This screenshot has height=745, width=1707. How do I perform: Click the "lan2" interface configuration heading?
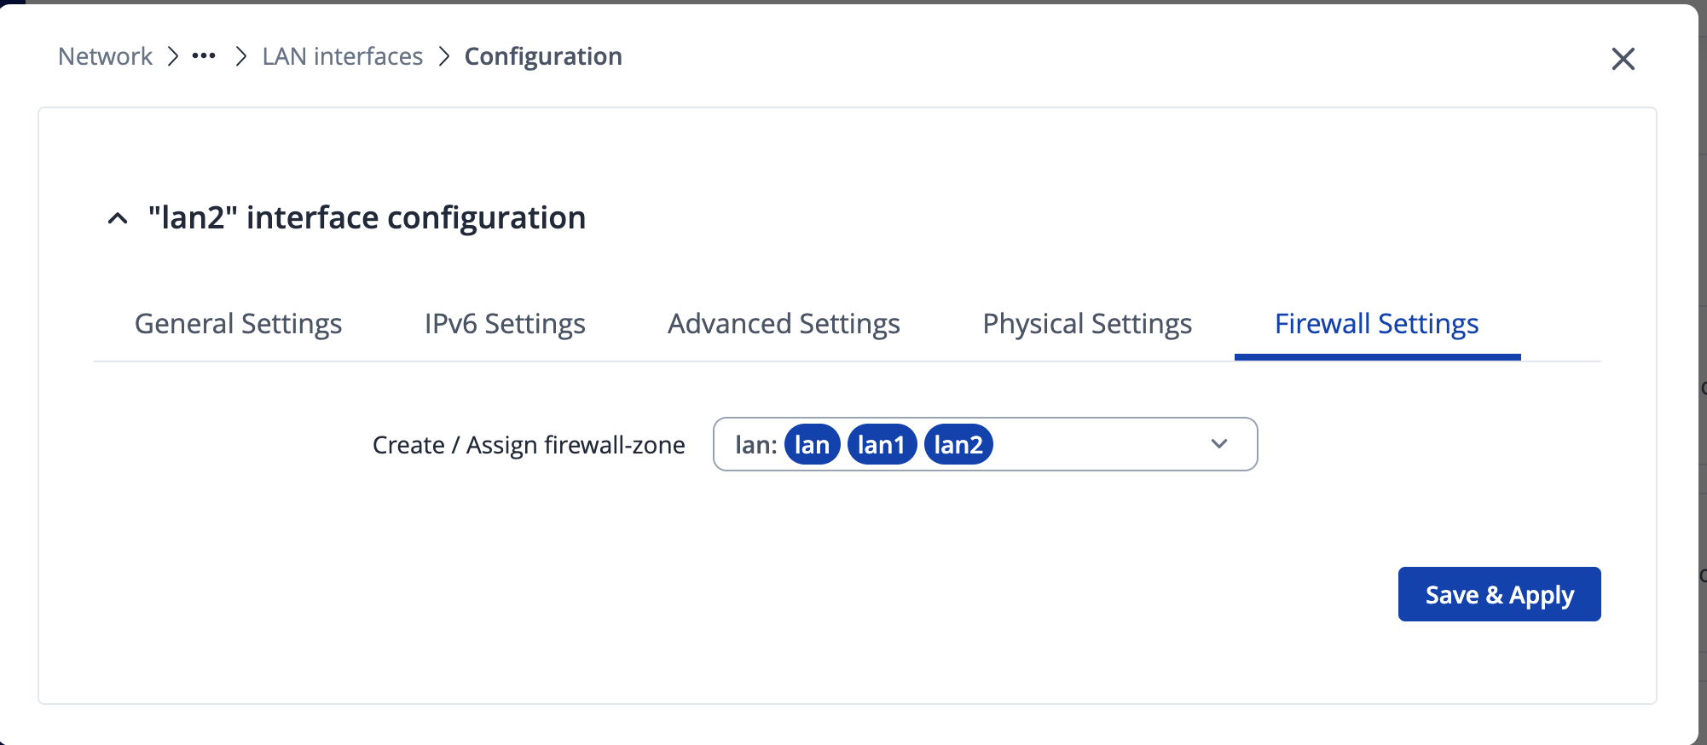(367, 218)
